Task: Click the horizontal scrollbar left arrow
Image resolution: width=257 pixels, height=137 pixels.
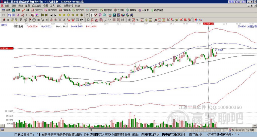Action: pos(90,130)
